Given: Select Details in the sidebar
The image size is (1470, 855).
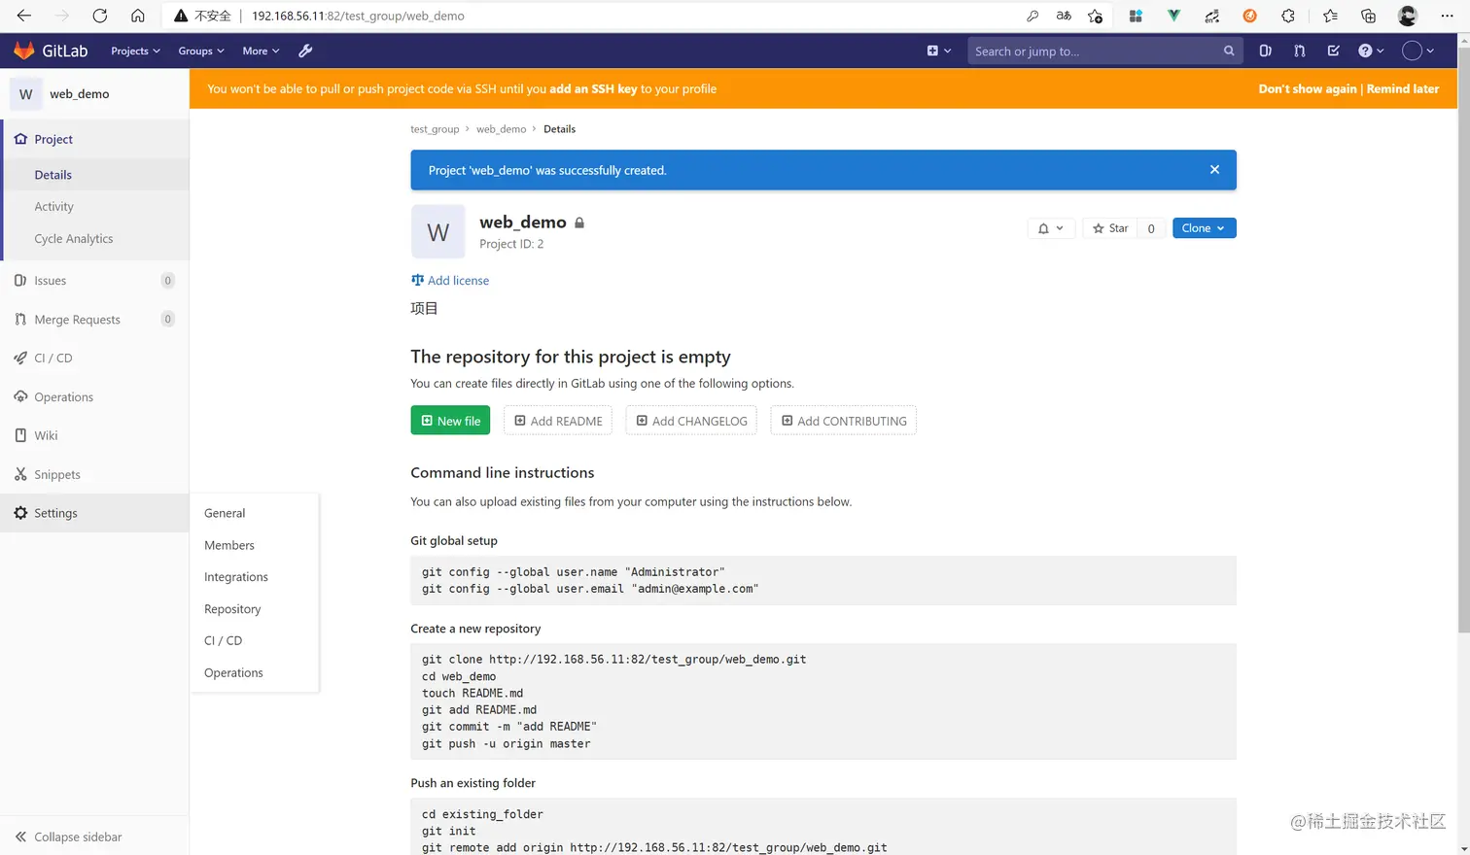Looking at the screenshot, I should click(96, 175).
